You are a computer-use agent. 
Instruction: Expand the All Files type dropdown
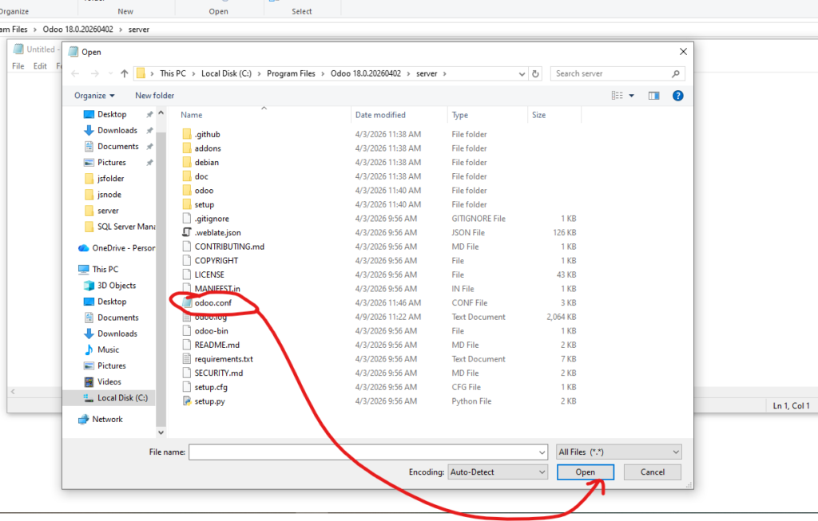tap(618, 452)
